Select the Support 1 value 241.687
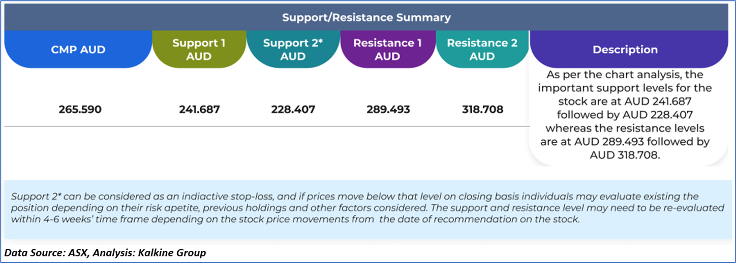Screen dimensions: 736x263 [199, 109]
